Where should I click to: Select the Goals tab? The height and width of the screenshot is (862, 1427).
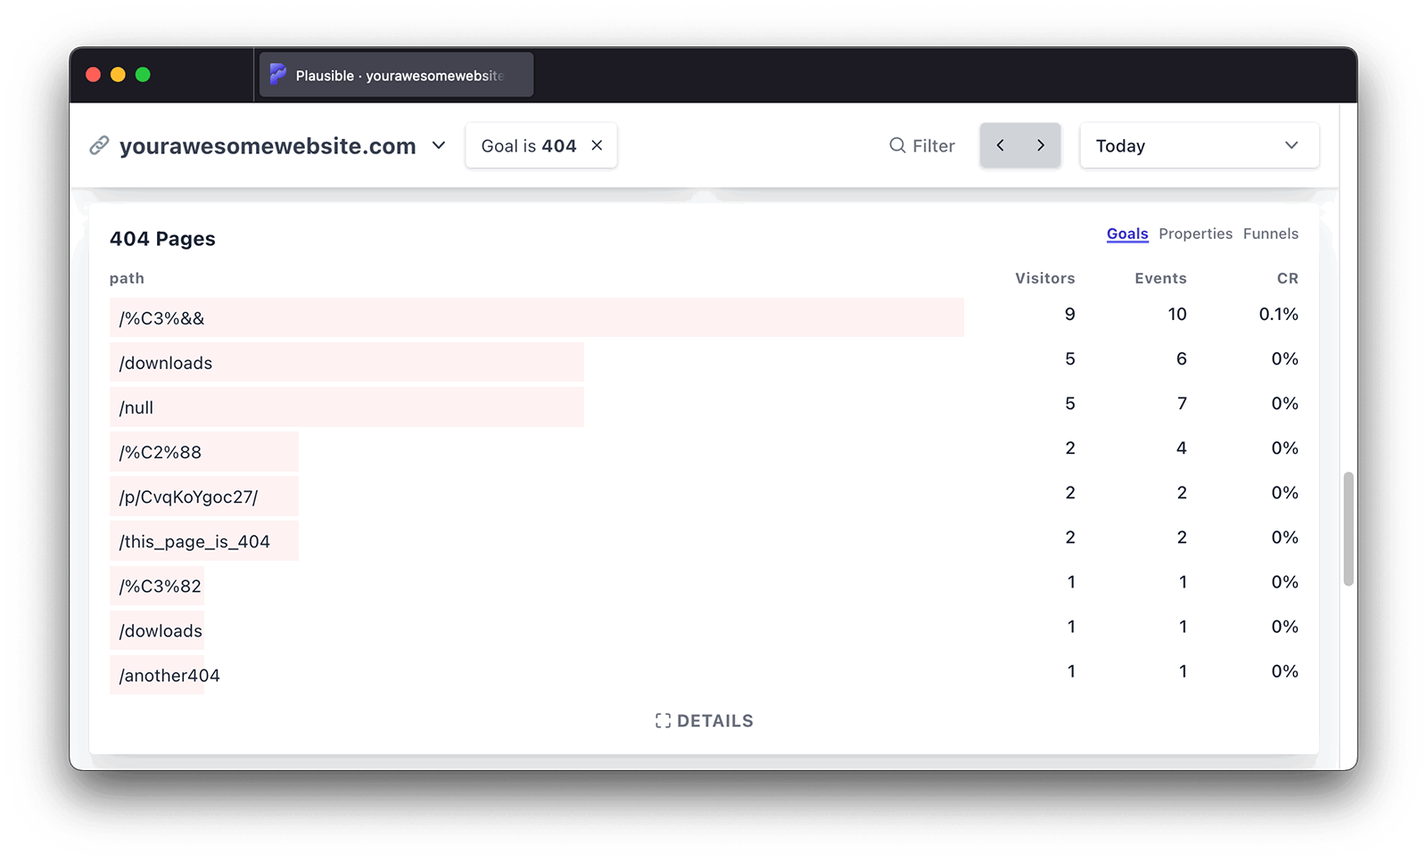tap(1126, 234)
